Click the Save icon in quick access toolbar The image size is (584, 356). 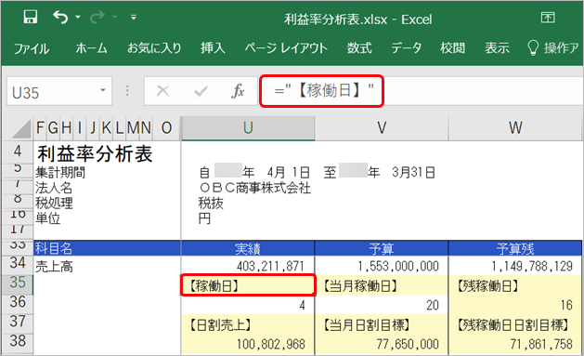pyautogui.click(x=30, y=17)
